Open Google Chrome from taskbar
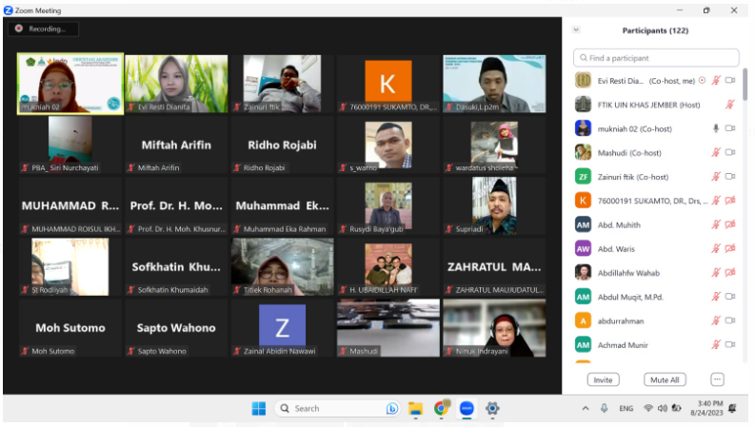The width and height of the screenshot is (755, 427). [441, 408]
